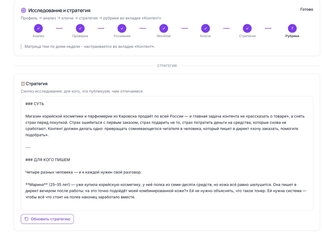322x234 pixels.
Task: Select the Анализ step checkmark circle
Action: click(x=38, y=28)
